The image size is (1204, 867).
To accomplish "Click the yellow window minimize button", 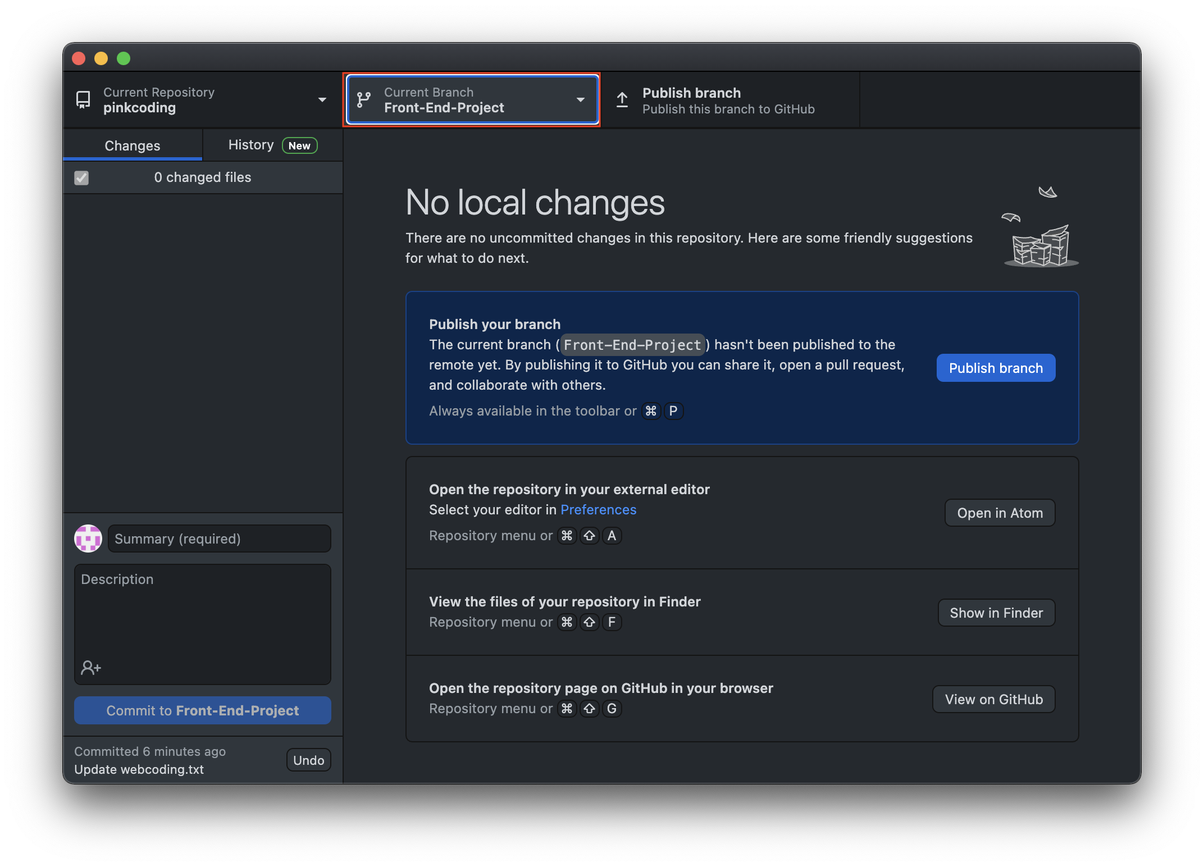I will [x=101, y=58].
